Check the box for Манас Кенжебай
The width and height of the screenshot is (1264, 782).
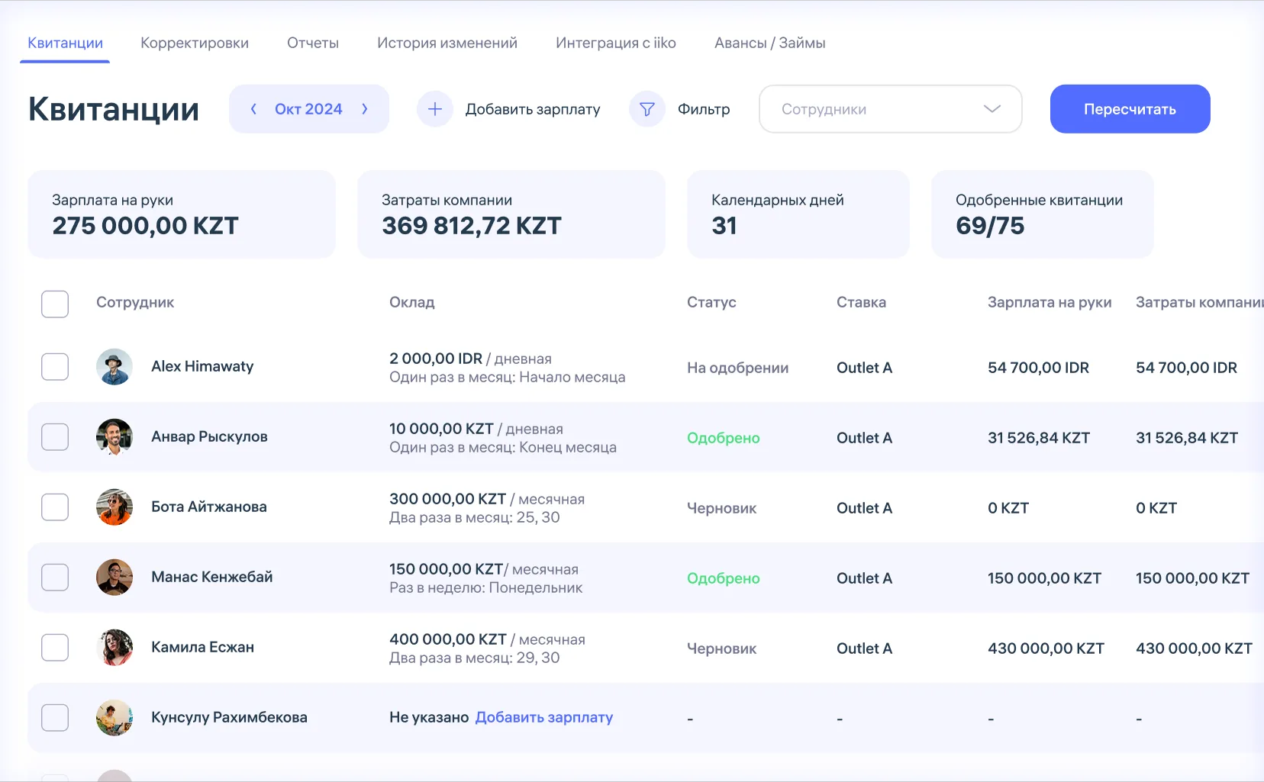click(x=55, y=578)
